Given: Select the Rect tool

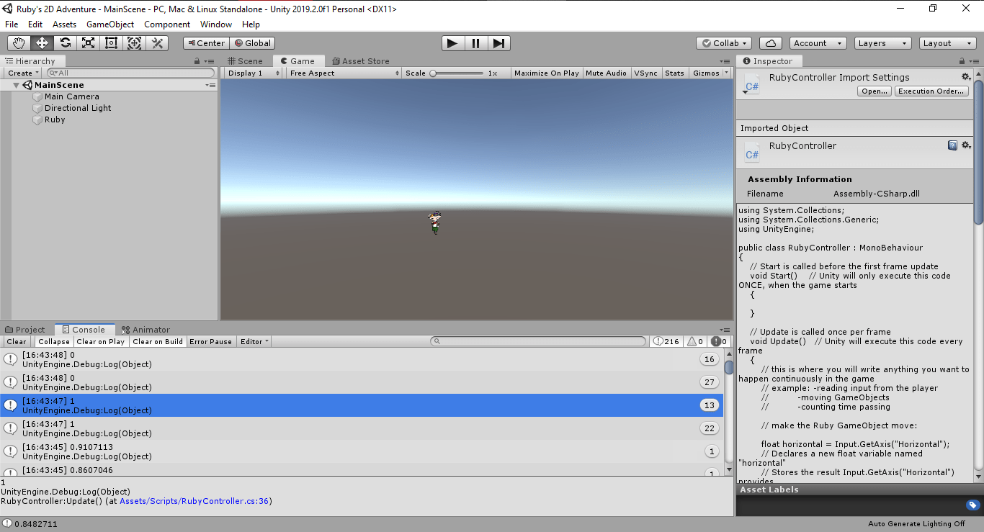Looking at the screenshot, I should point(111,43).
